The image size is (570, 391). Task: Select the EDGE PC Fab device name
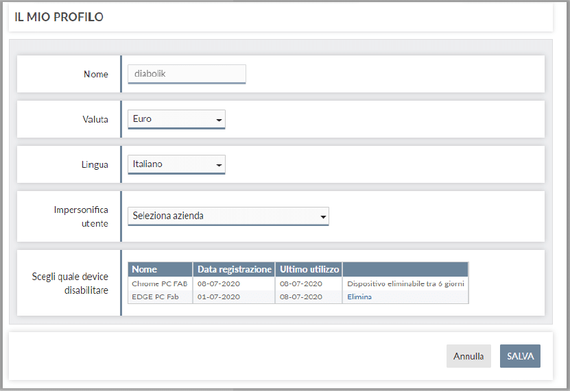[x=155, y=297]
